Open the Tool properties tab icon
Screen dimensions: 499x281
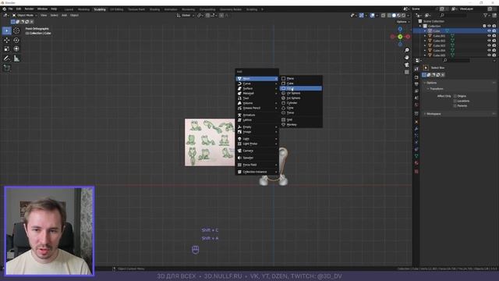[x=416, y=69]
